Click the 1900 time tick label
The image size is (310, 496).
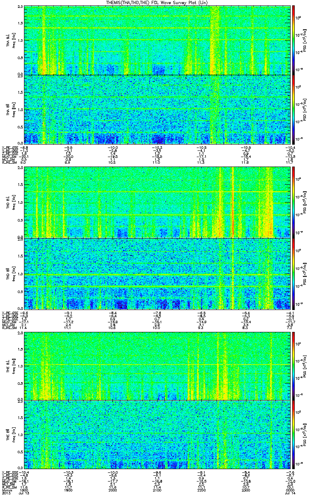(x=69, y=490)
